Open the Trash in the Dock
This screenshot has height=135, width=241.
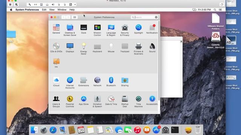[x=198, y=130]
